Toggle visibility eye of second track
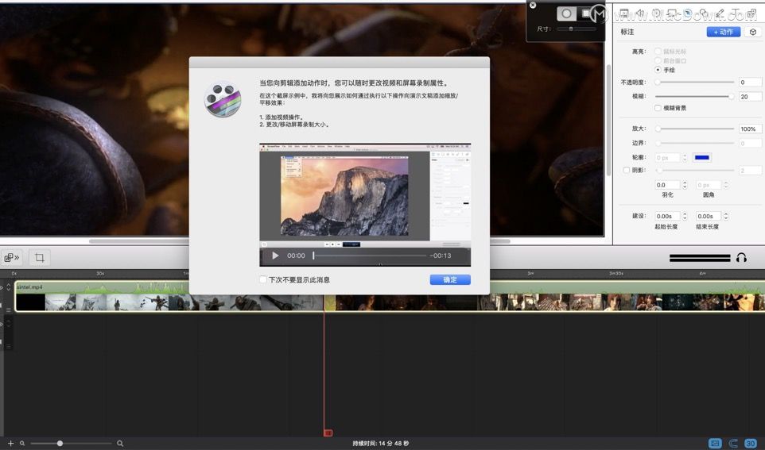 point(2,325)
